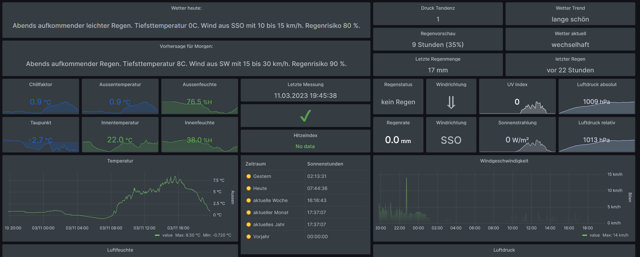
Task: Open the Regenstatus panel title
Action: pyautogui.click(x=398, y=84)
